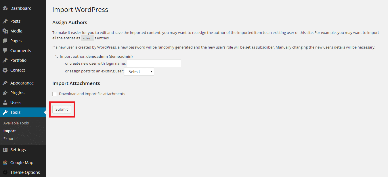Open the Theme Options menu item

(x=23, y=172)
